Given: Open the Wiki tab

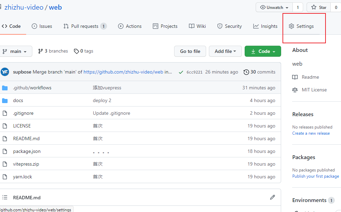Looking at the screenshot, I should coord(197,26).
